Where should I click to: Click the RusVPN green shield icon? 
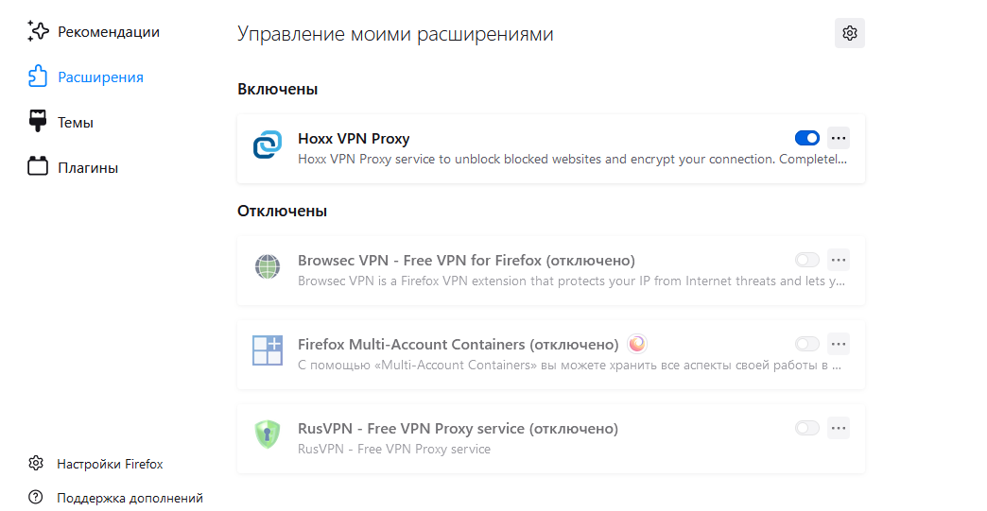(268, 434)
